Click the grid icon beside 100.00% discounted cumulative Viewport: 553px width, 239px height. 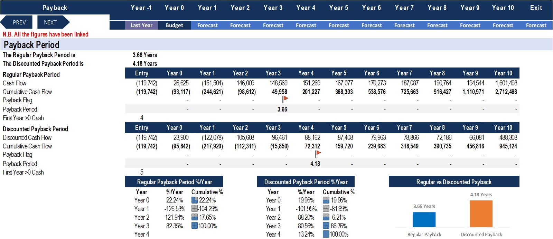326,234
